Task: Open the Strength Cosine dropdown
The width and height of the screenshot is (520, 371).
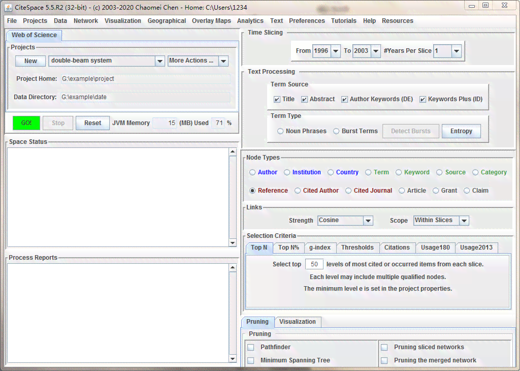Action: 368,221
